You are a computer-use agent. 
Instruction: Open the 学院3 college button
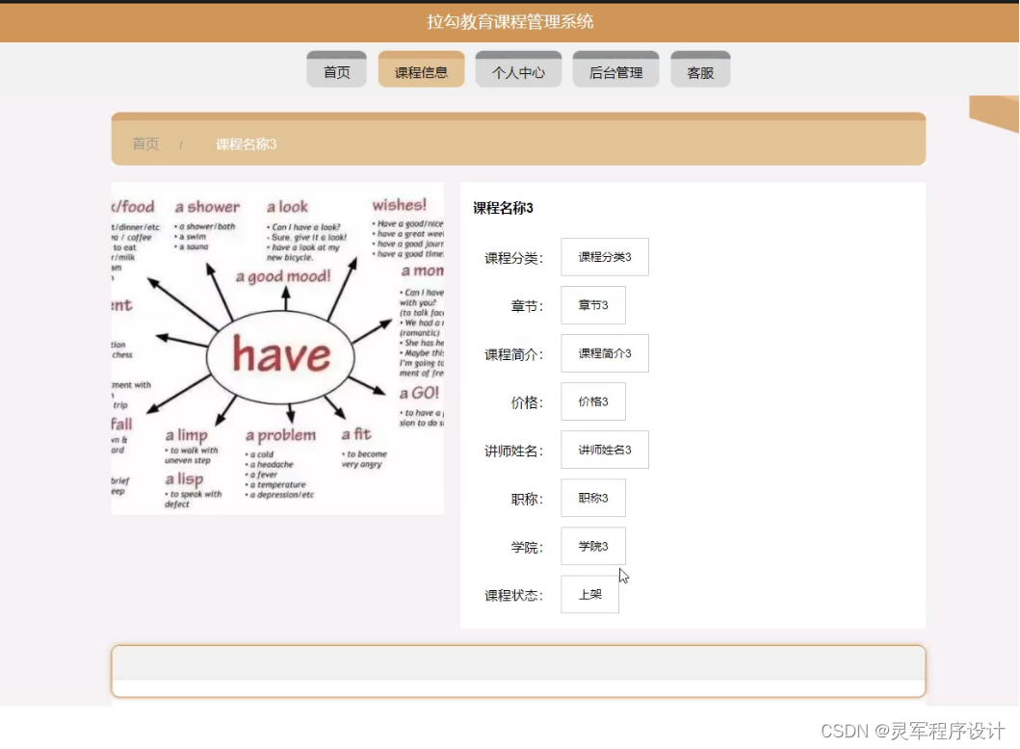(592, 545)
